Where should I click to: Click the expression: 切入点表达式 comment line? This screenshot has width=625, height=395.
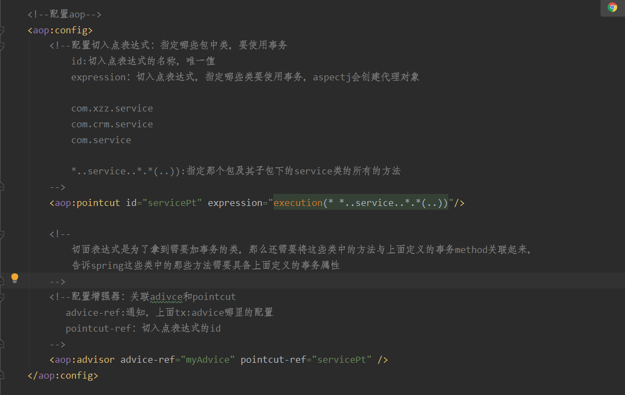click(x=245, y=77)
